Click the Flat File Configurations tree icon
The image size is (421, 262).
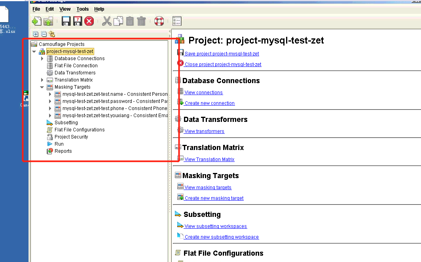[x=50, y=130]
